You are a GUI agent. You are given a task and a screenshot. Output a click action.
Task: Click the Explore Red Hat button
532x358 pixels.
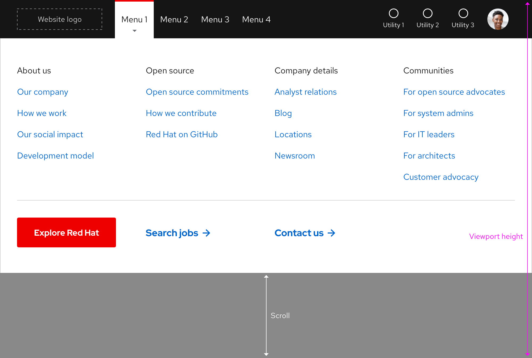[66, 232]
